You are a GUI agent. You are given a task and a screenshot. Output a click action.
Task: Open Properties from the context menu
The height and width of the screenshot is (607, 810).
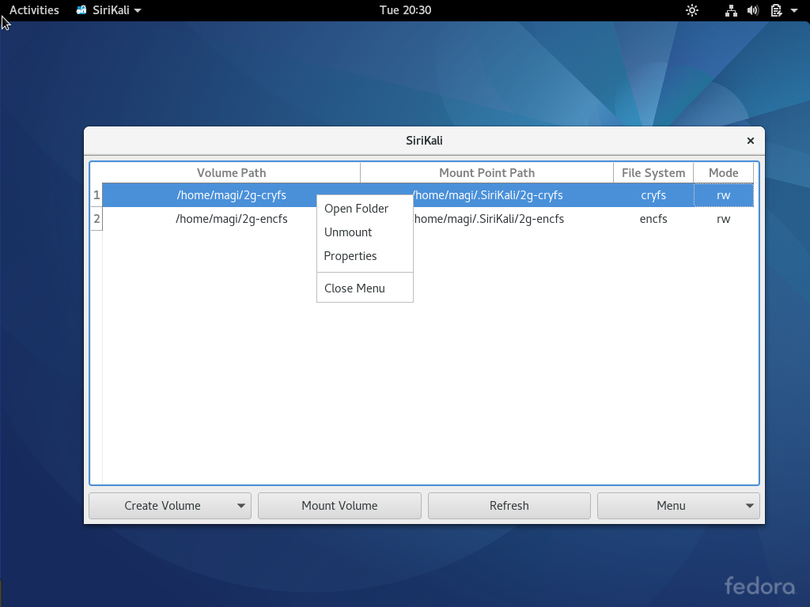tap(365, 256)
